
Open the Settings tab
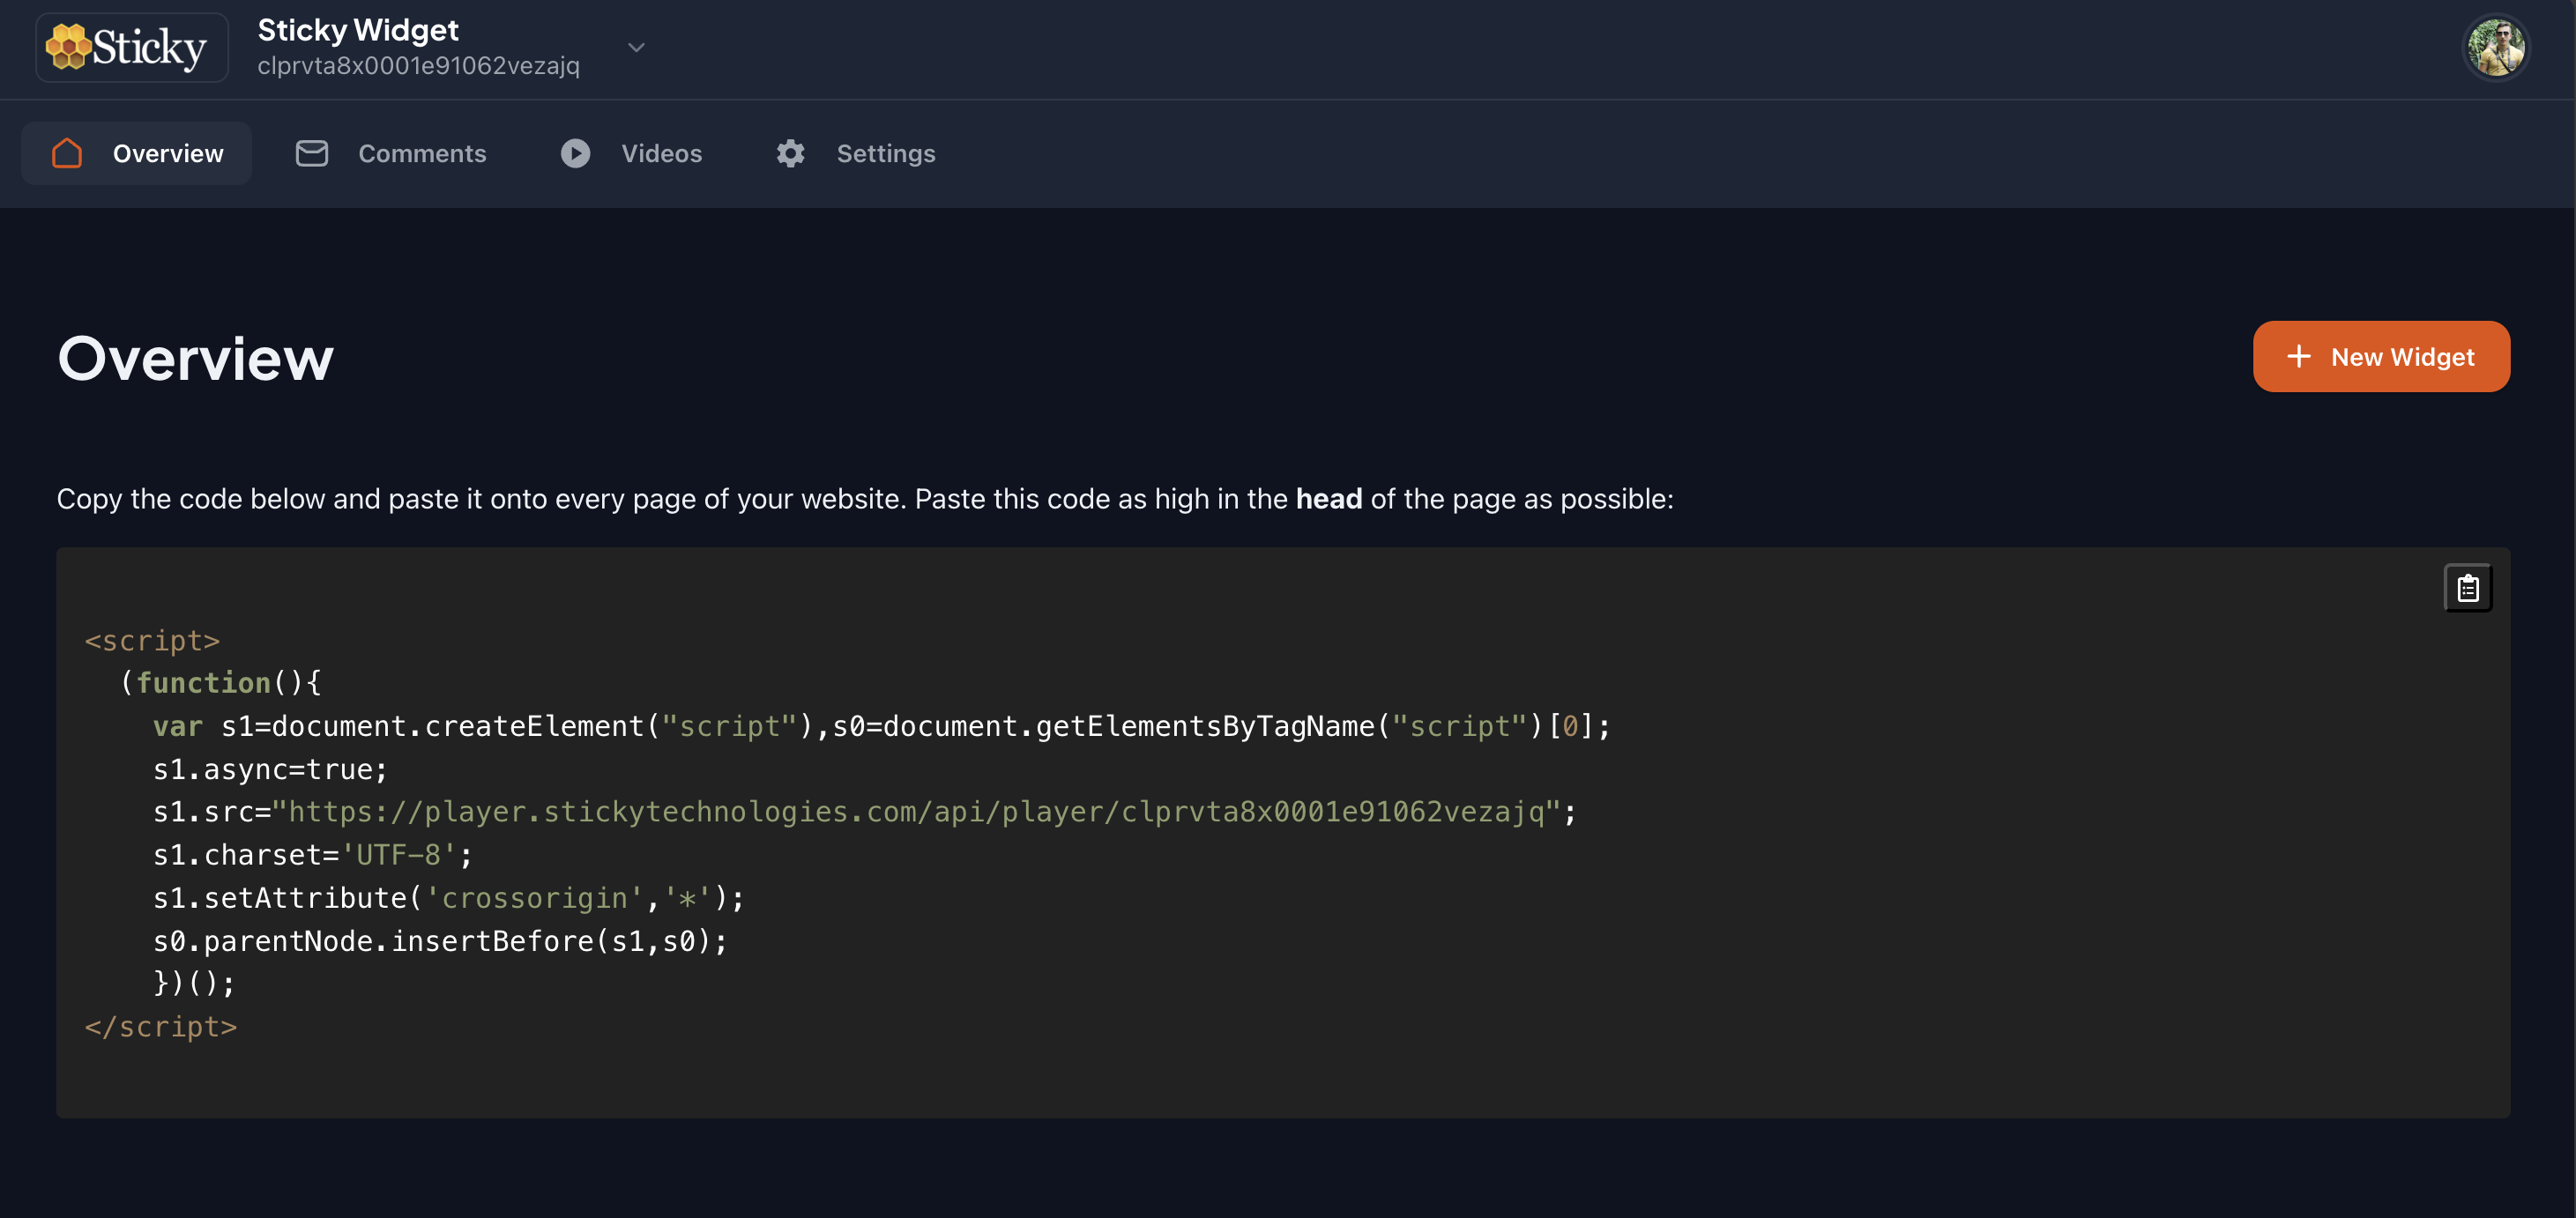885,153
